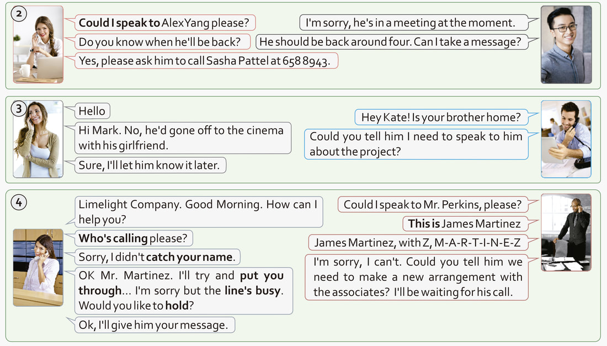
Task: Click the receptionist photo in dialogue 4
Action: click(x=38, y=268)
